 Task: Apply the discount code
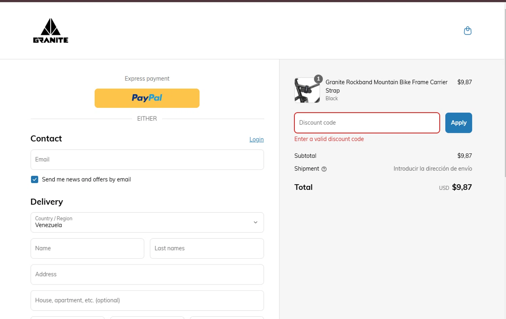(x=458, y=123)
